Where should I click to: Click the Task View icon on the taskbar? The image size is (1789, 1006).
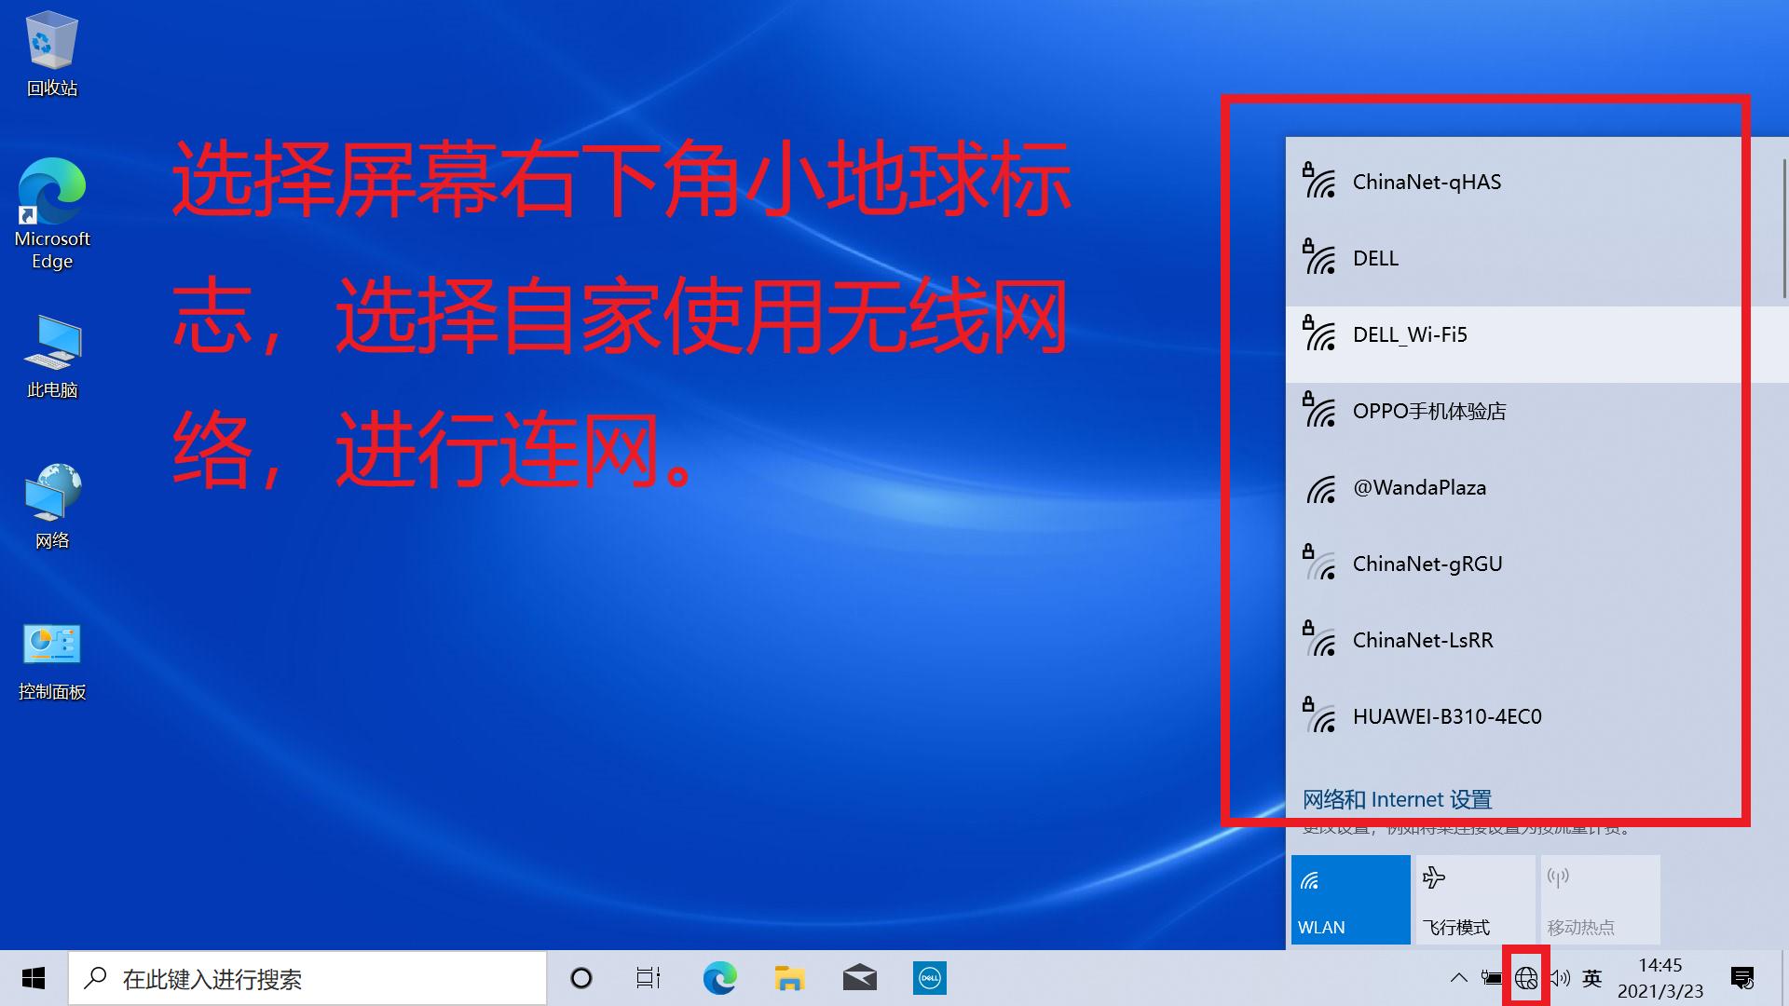click(648, 978)
